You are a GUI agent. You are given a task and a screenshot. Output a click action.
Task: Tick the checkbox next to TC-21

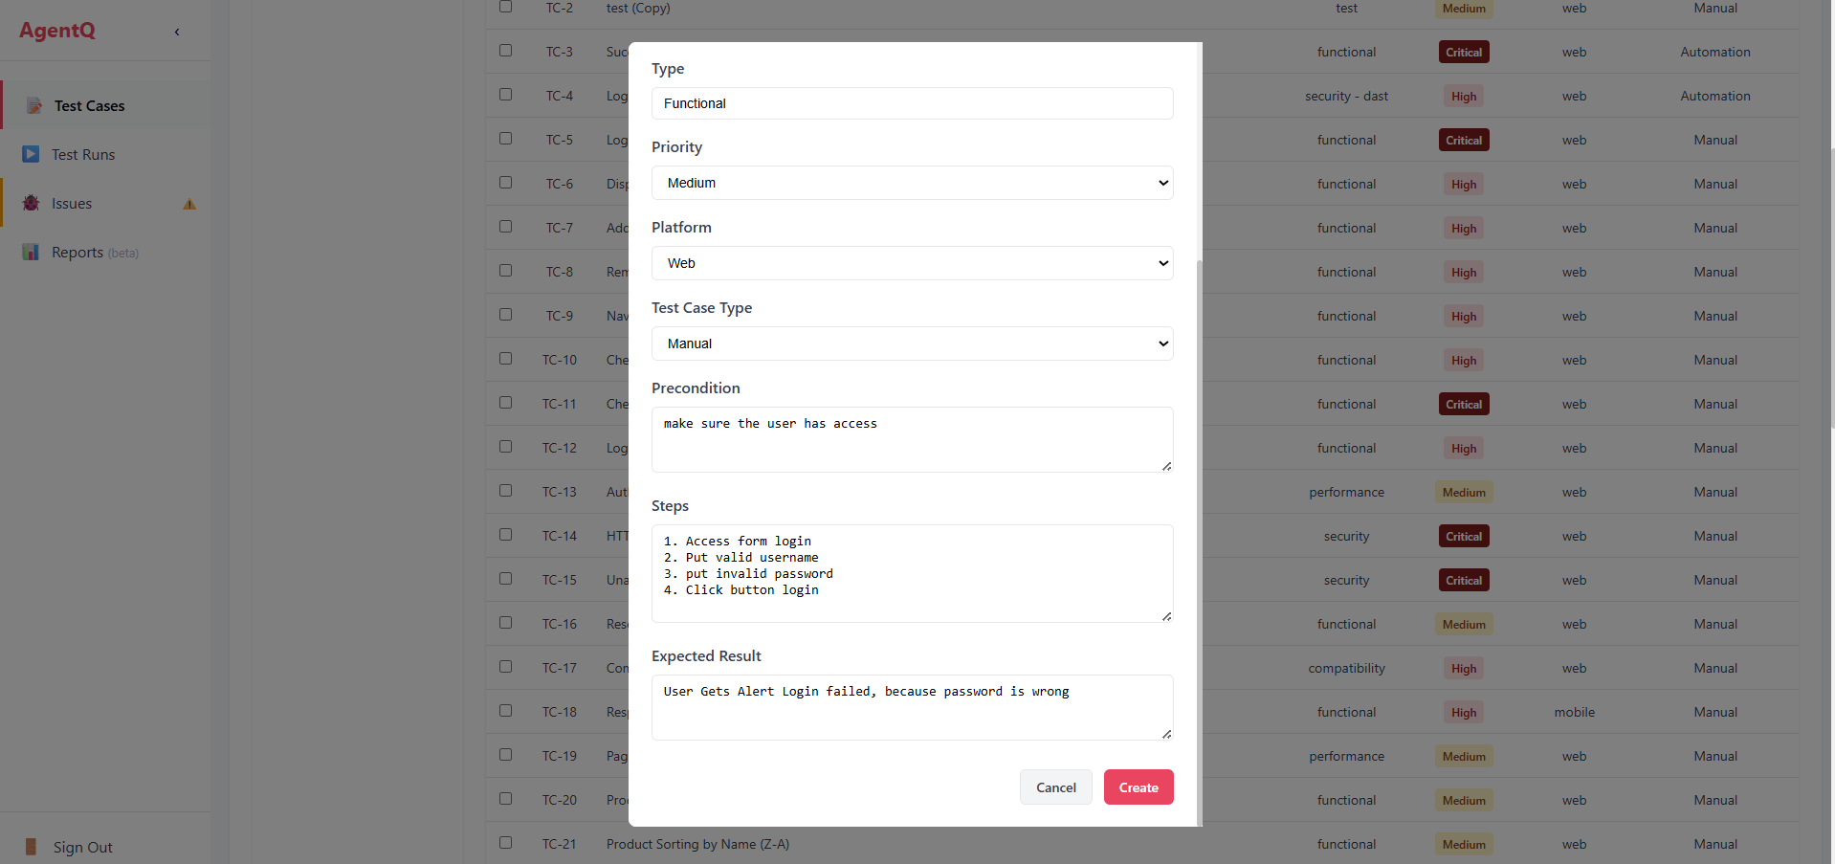505,842
